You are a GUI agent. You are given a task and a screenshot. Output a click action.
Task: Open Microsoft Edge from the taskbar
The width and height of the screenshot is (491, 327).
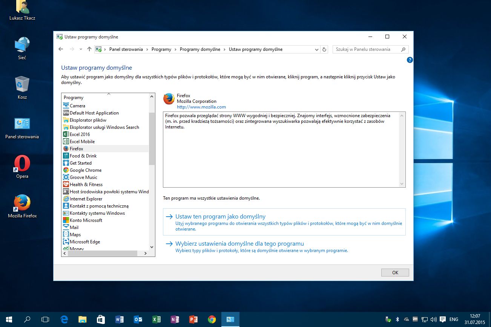64,319
